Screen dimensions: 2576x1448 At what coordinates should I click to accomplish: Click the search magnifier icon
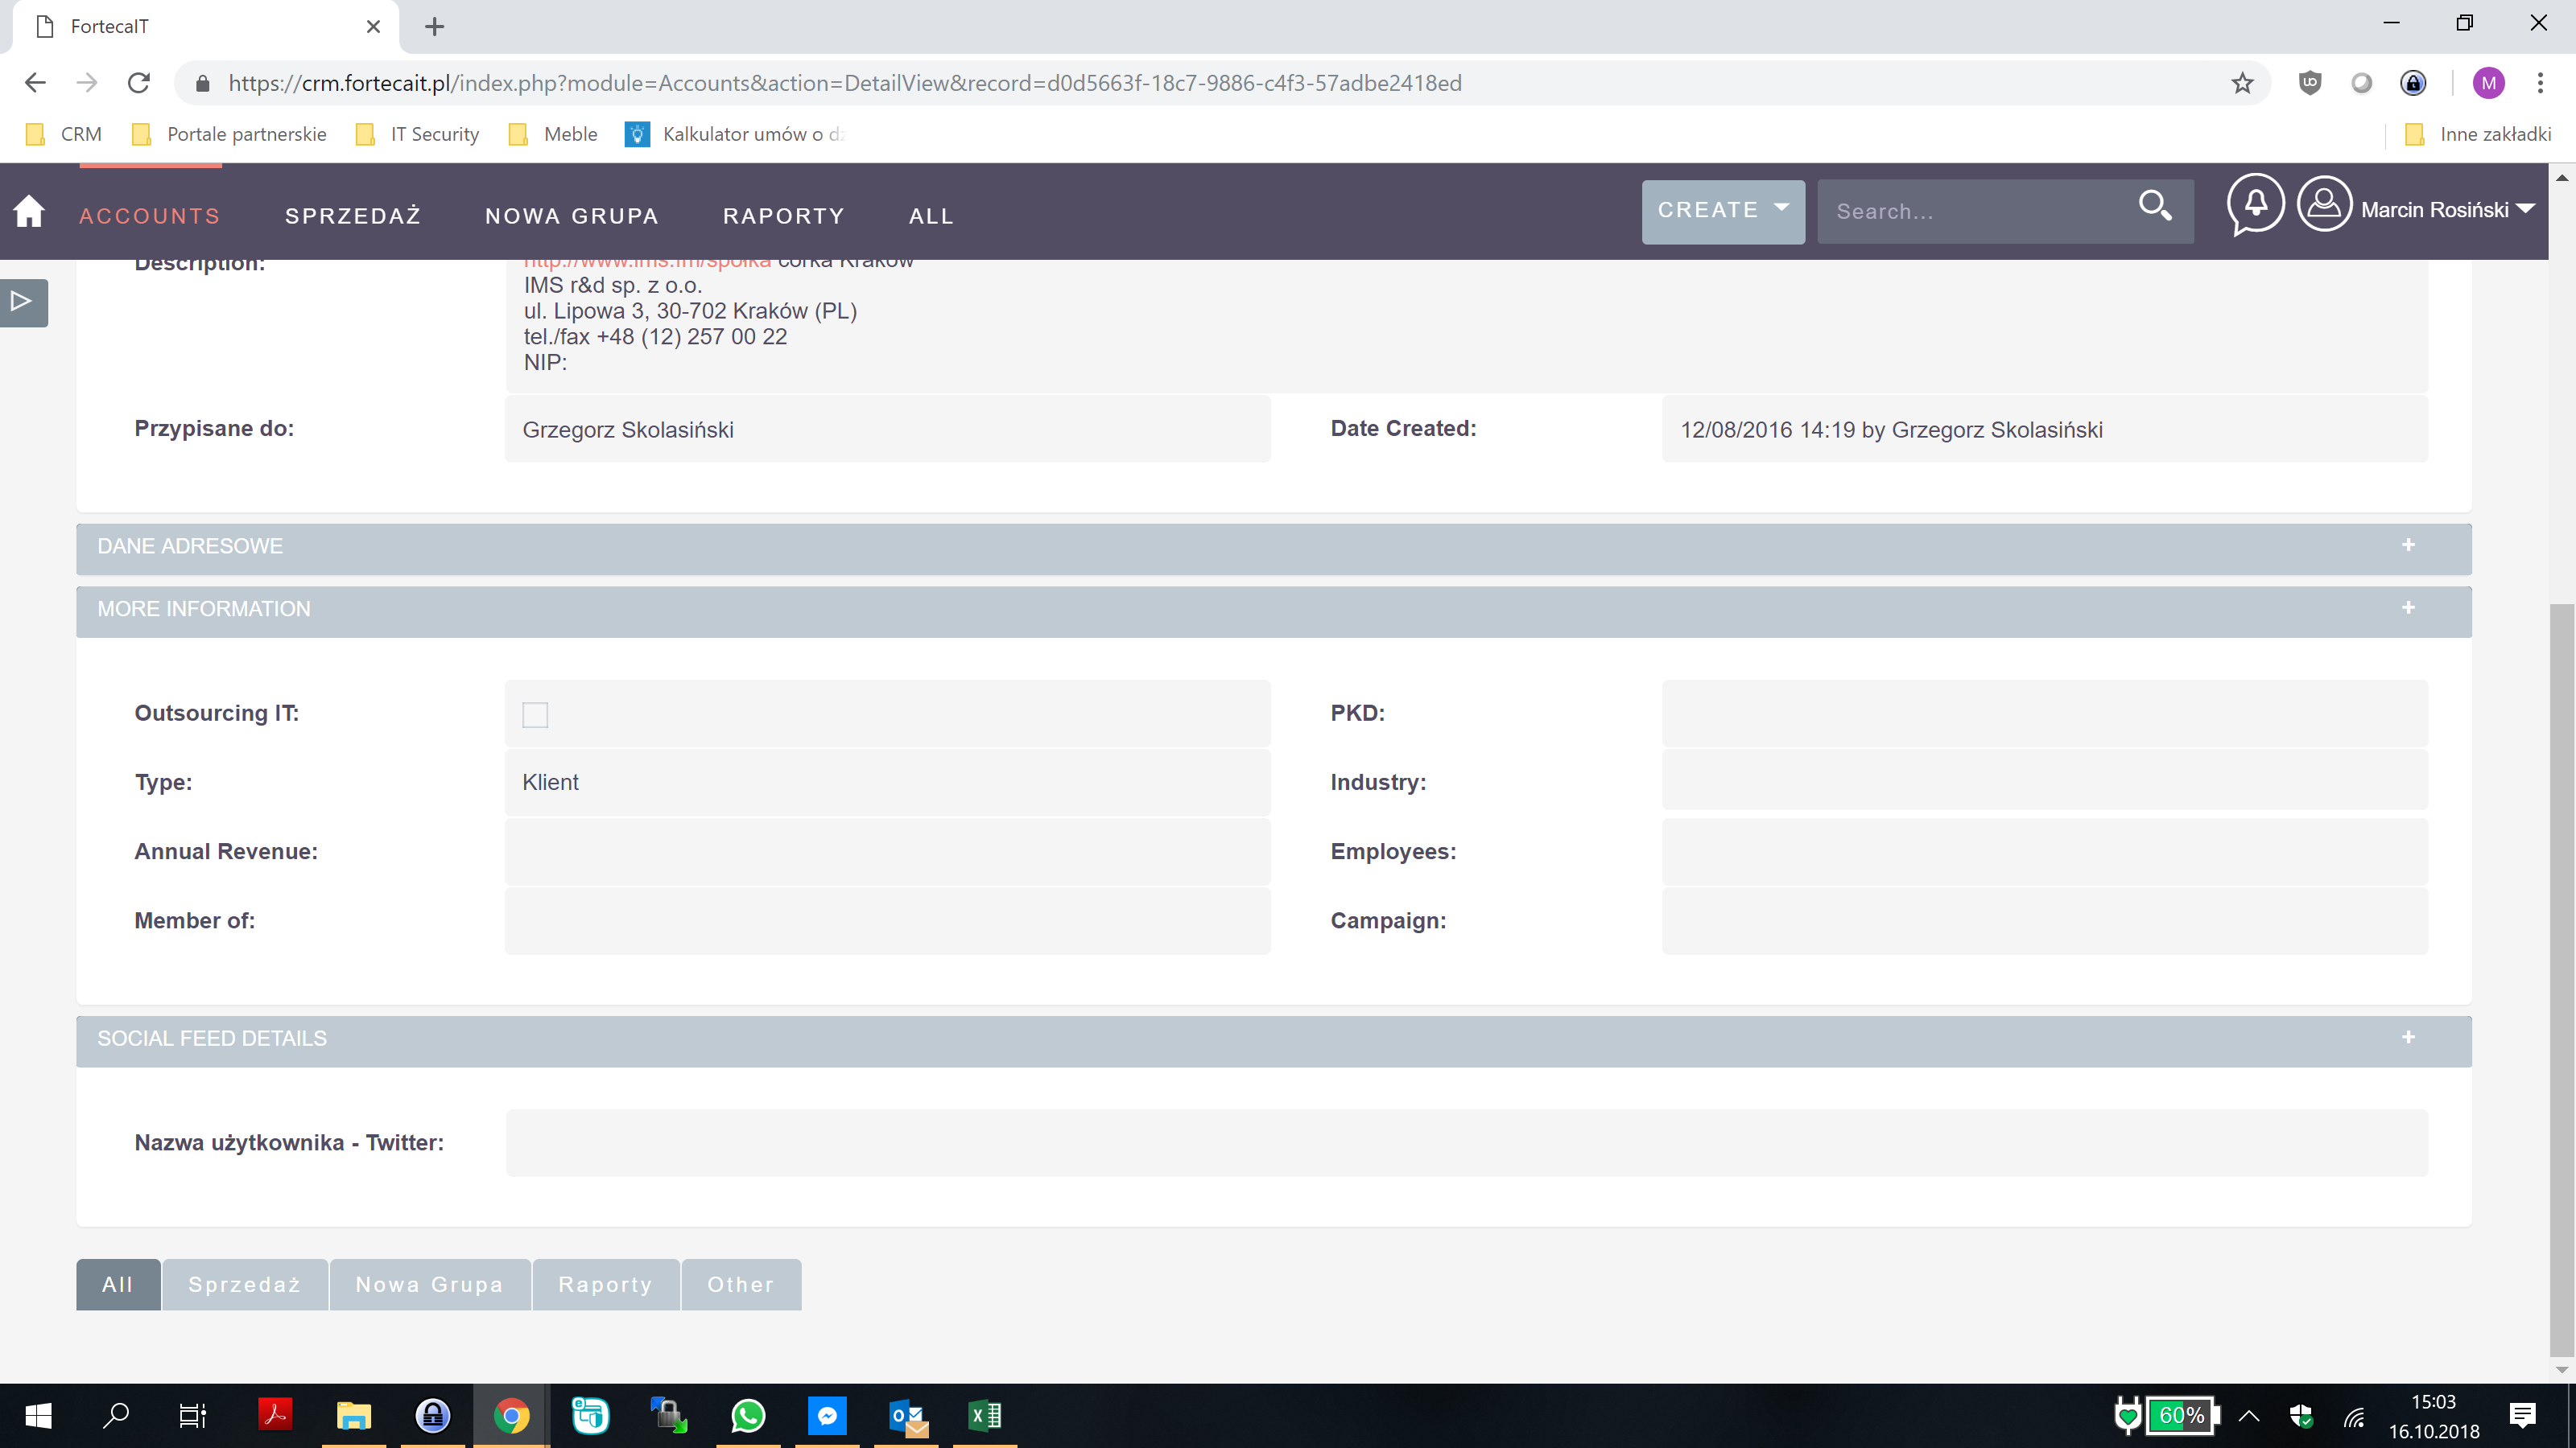click(2154, 207)
